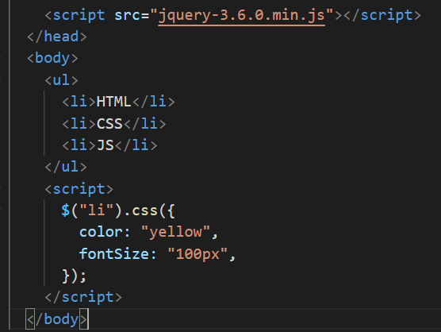441x332 pixels.
Task: Click the opening script tag after the list
Action: [79, 189]
